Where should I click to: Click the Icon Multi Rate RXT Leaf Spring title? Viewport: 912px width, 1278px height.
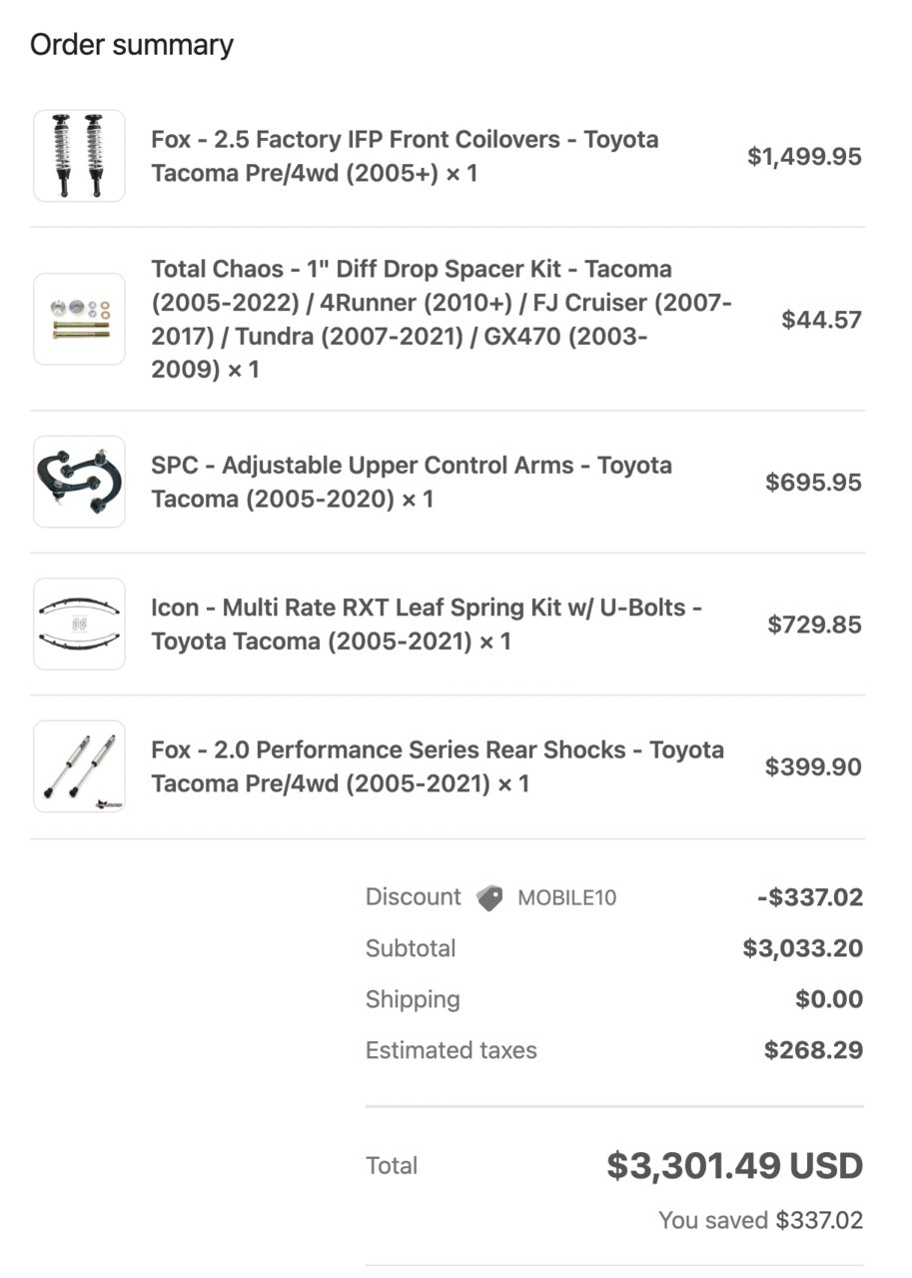point(427,625)
